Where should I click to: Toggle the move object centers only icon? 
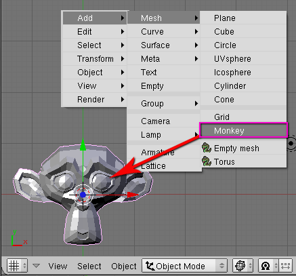point(286,266)
